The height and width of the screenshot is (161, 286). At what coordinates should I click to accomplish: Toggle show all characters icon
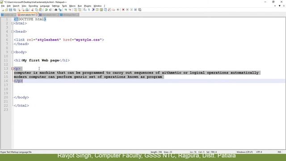(89, 10)
